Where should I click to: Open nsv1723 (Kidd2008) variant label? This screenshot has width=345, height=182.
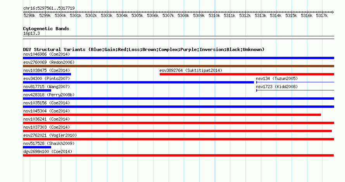(277, 87)
